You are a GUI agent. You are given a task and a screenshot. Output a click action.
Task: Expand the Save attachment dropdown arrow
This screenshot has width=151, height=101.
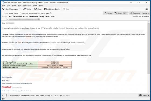pos(148,95)
